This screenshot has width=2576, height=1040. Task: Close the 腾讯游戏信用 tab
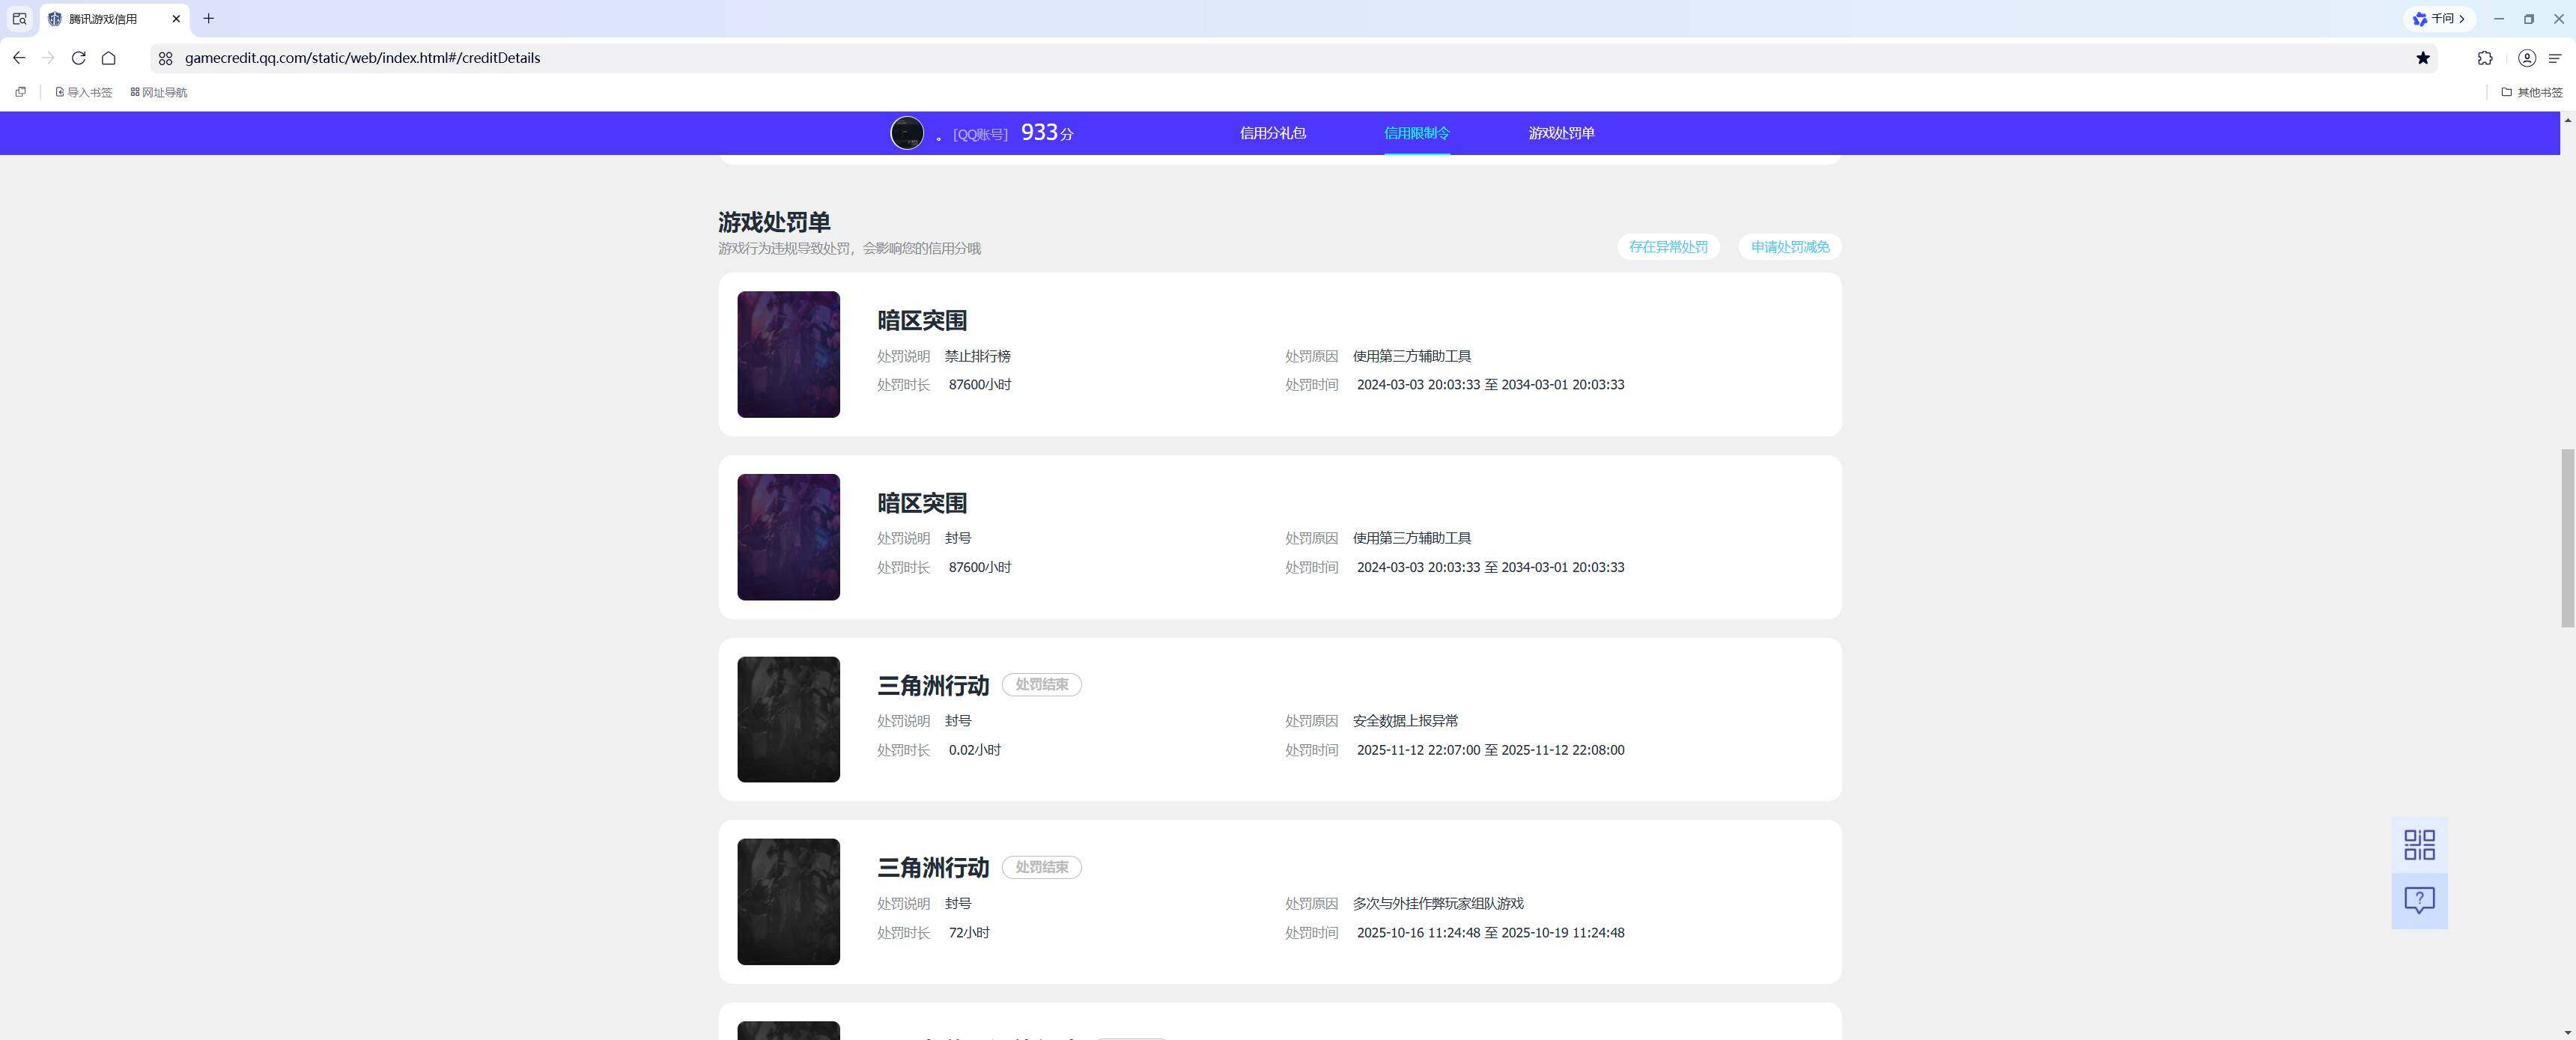[x=176, y=18]
